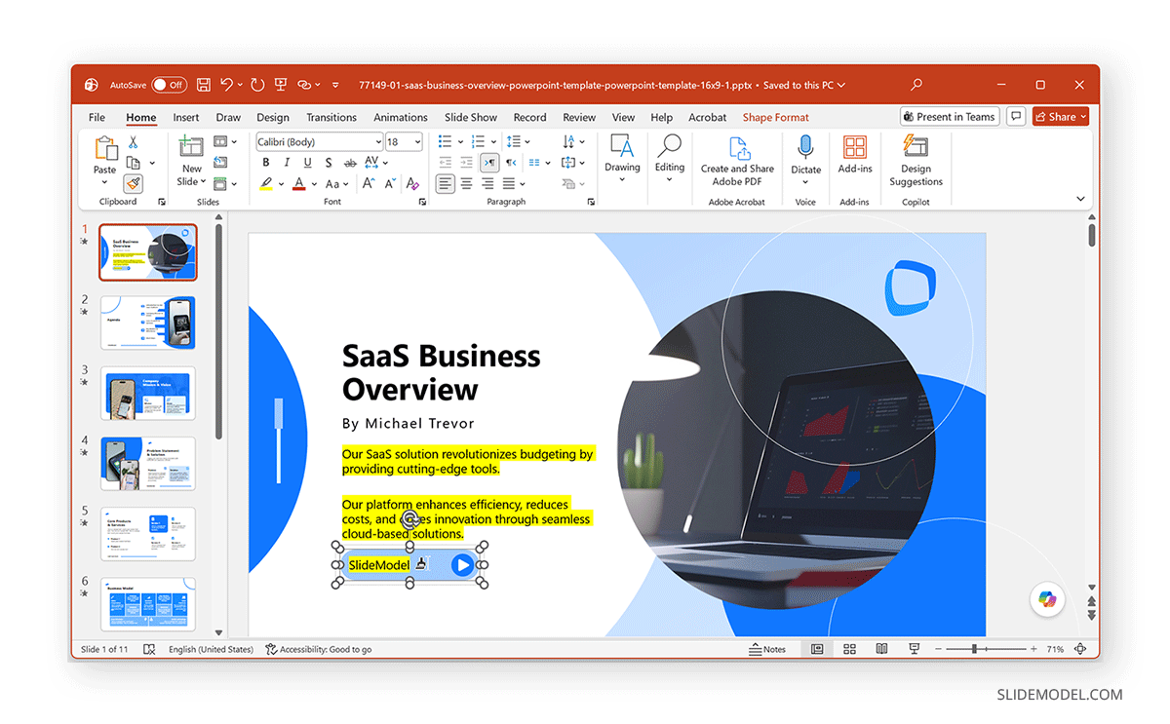Toggle Strikethrough formatting
Screen dimensions: 1170x724
tap(350, 163)
